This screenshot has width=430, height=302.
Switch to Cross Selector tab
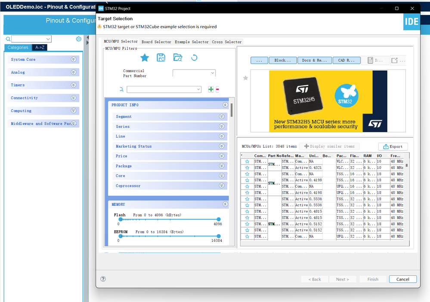tap(227, 42)
